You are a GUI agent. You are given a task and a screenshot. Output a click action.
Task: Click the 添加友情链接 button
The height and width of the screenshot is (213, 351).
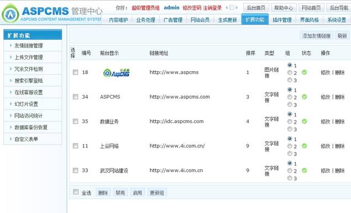(x=316, y=36)
